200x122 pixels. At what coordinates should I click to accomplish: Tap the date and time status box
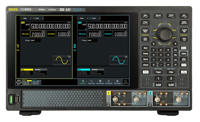click(x=126, y=82)
